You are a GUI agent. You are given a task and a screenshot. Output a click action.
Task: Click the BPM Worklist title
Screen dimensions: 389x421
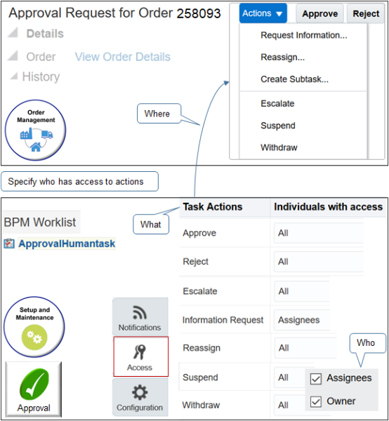(x=40, y=222)
